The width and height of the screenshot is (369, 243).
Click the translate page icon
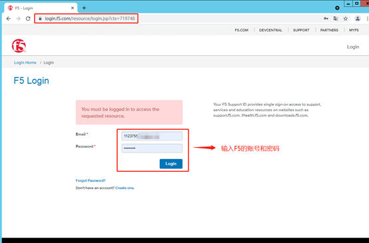(336, 19)
